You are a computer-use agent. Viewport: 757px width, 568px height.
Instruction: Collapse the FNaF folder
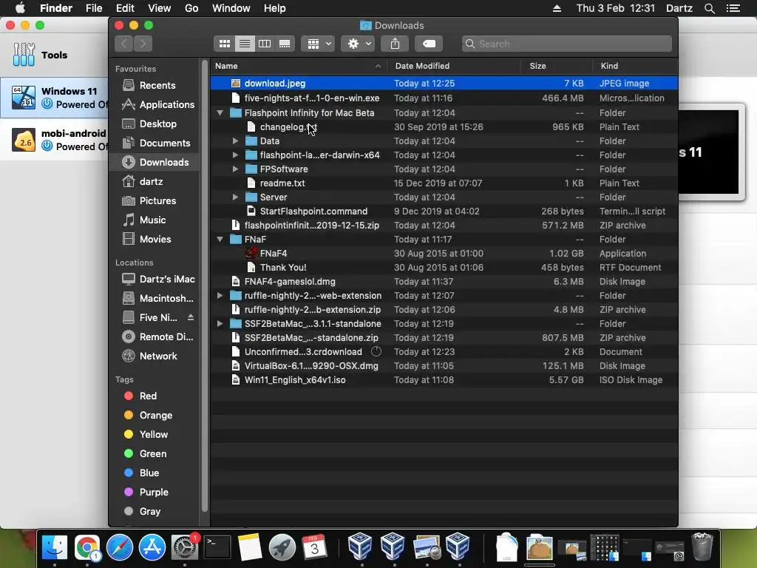(x=220, y=239)
